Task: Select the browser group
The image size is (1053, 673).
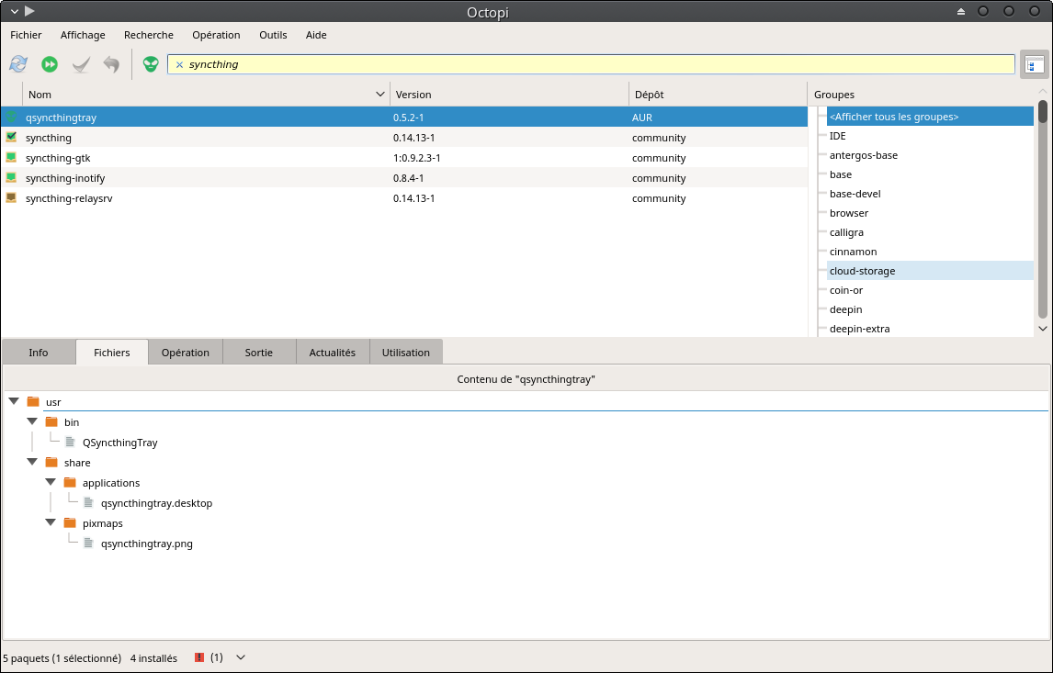Action: [930, 213]
